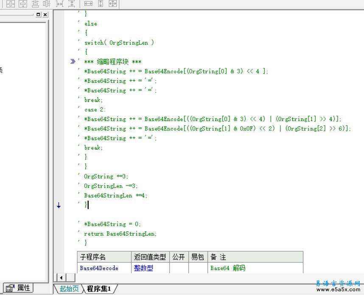Click the line containing 'OrgString[2] >> 6'
Screen dimensions: 364x295
pos(217,129)
